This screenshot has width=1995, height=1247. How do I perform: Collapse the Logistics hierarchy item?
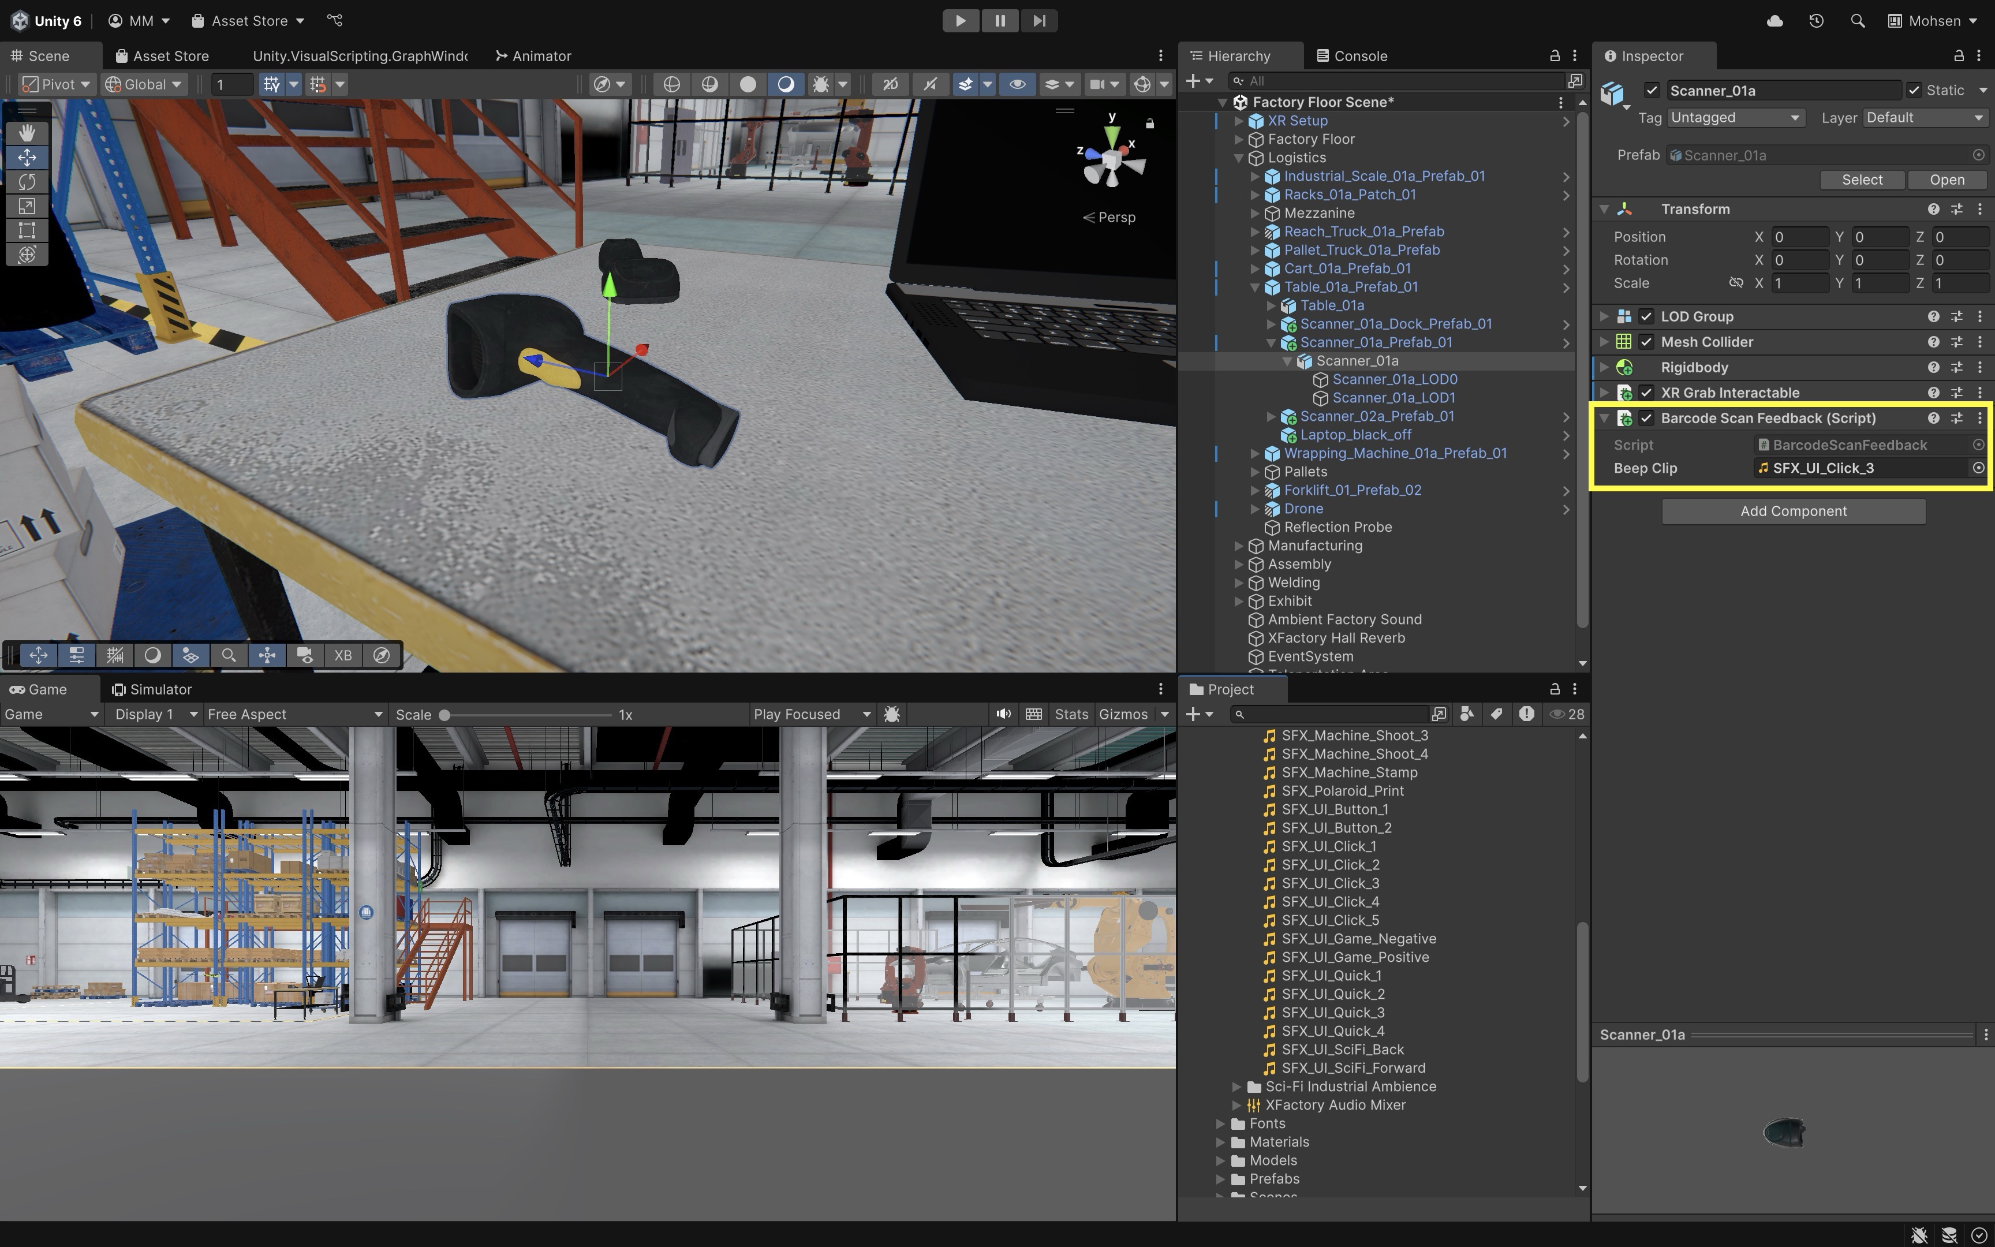[1238, 158]
